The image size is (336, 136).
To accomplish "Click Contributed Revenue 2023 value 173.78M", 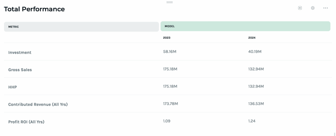I will (x=170, y=104).
